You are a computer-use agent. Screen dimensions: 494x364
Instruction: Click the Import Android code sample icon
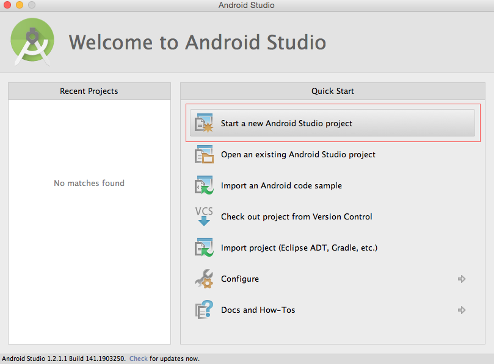tap(204, 185)
